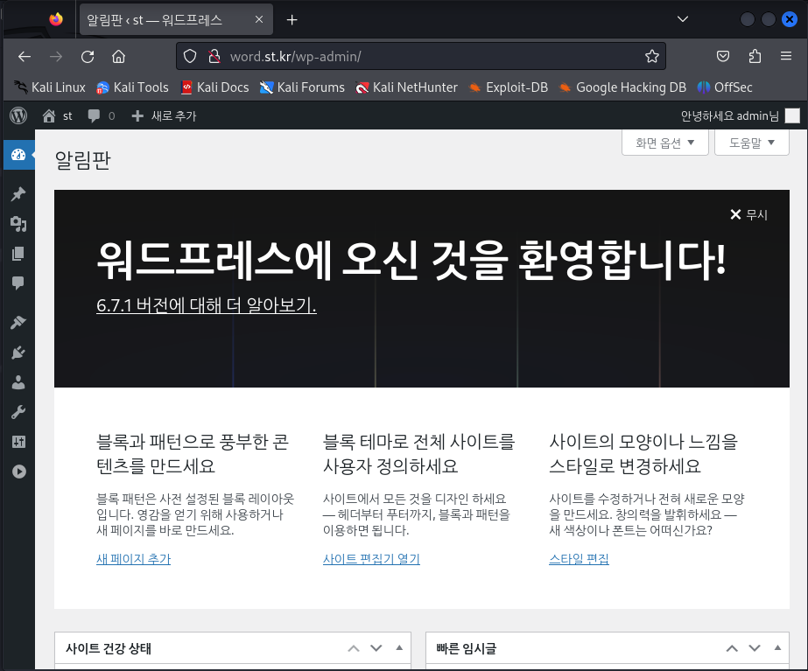Move 빠른 임시글 widget up
The width and height of the screenshot is (808, 671).
tap(732, 648)
